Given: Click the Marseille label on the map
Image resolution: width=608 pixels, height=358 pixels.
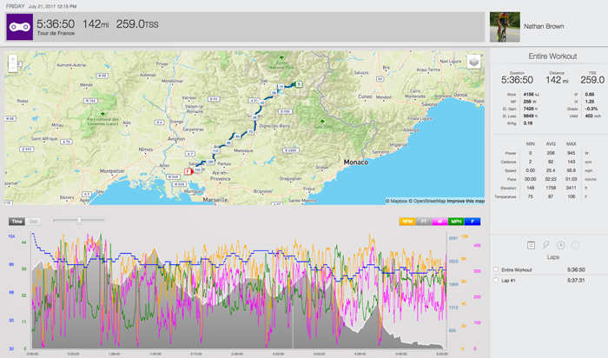Looking at the screenshot, I should pos(215,200).
